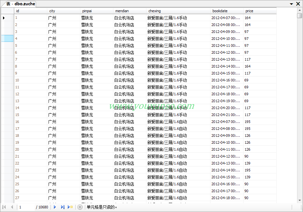Image resolution: width=303 pixels, height=212 pixels.
Task: Click the current record number field
Action: [x=26, y=207]
